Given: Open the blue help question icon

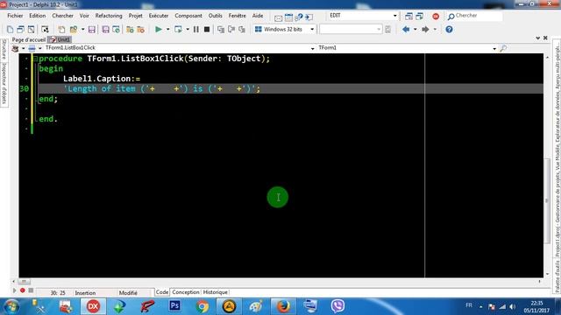Looking at the screenshot, I should (x=449, y=29).
